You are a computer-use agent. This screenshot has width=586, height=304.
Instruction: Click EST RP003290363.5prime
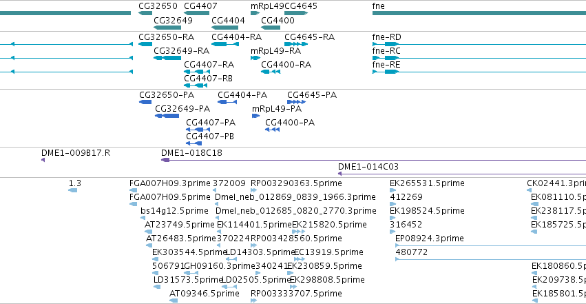(x=296, y=183)
